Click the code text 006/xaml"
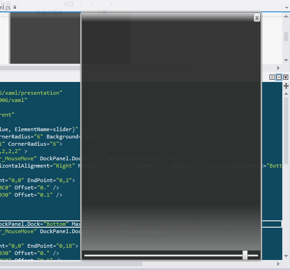 14,100
